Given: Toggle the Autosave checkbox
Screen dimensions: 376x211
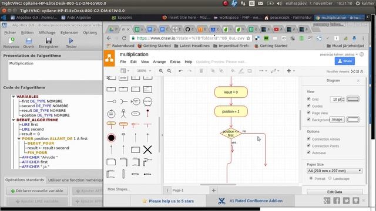Looking at the screenshot, I should click(x=308, y=152).
